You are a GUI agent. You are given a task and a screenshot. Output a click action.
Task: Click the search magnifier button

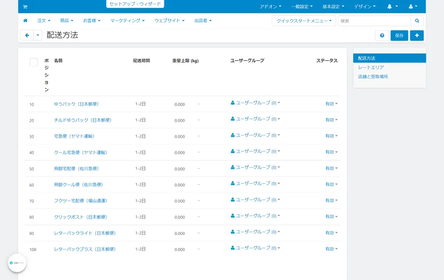tap(417, 21)
